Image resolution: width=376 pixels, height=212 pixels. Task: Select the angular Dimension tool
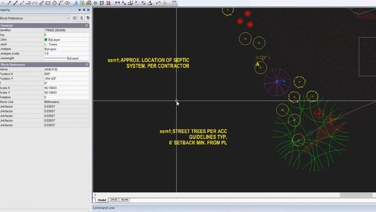150,3
